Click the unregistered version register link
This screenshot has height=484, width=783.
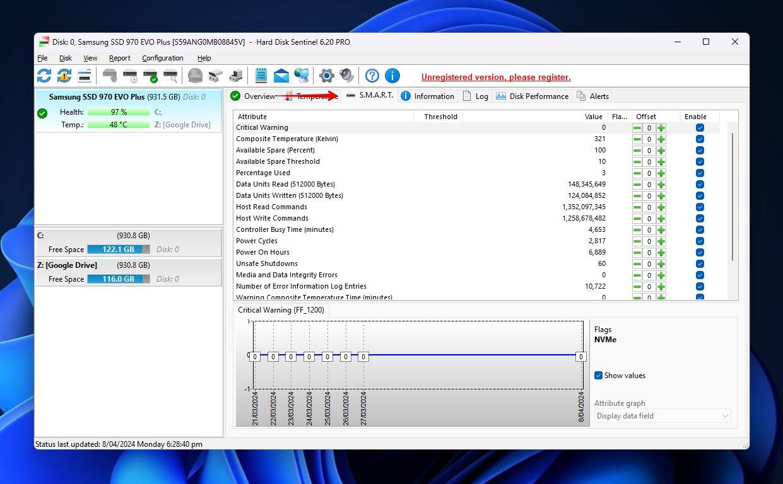496,78
